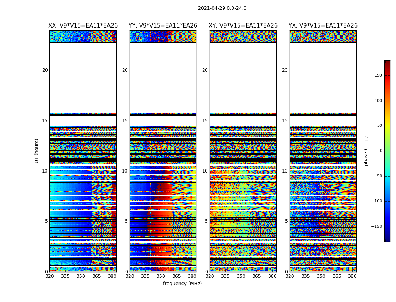Click the 'UT (hours)' y-axis label
Image resolution: width=396 pixels, height=302 pixels.
[37, 151]
